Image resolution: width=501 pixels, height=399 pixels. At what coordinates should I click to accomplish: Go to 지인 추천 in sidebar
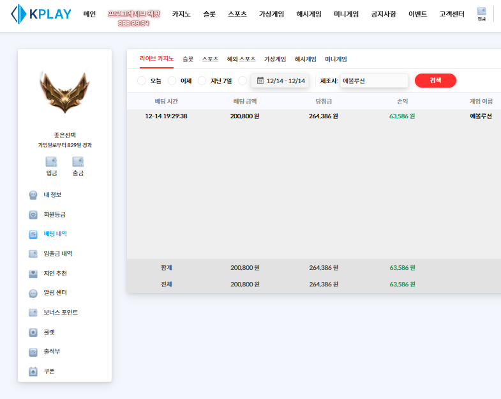(56, 274)
